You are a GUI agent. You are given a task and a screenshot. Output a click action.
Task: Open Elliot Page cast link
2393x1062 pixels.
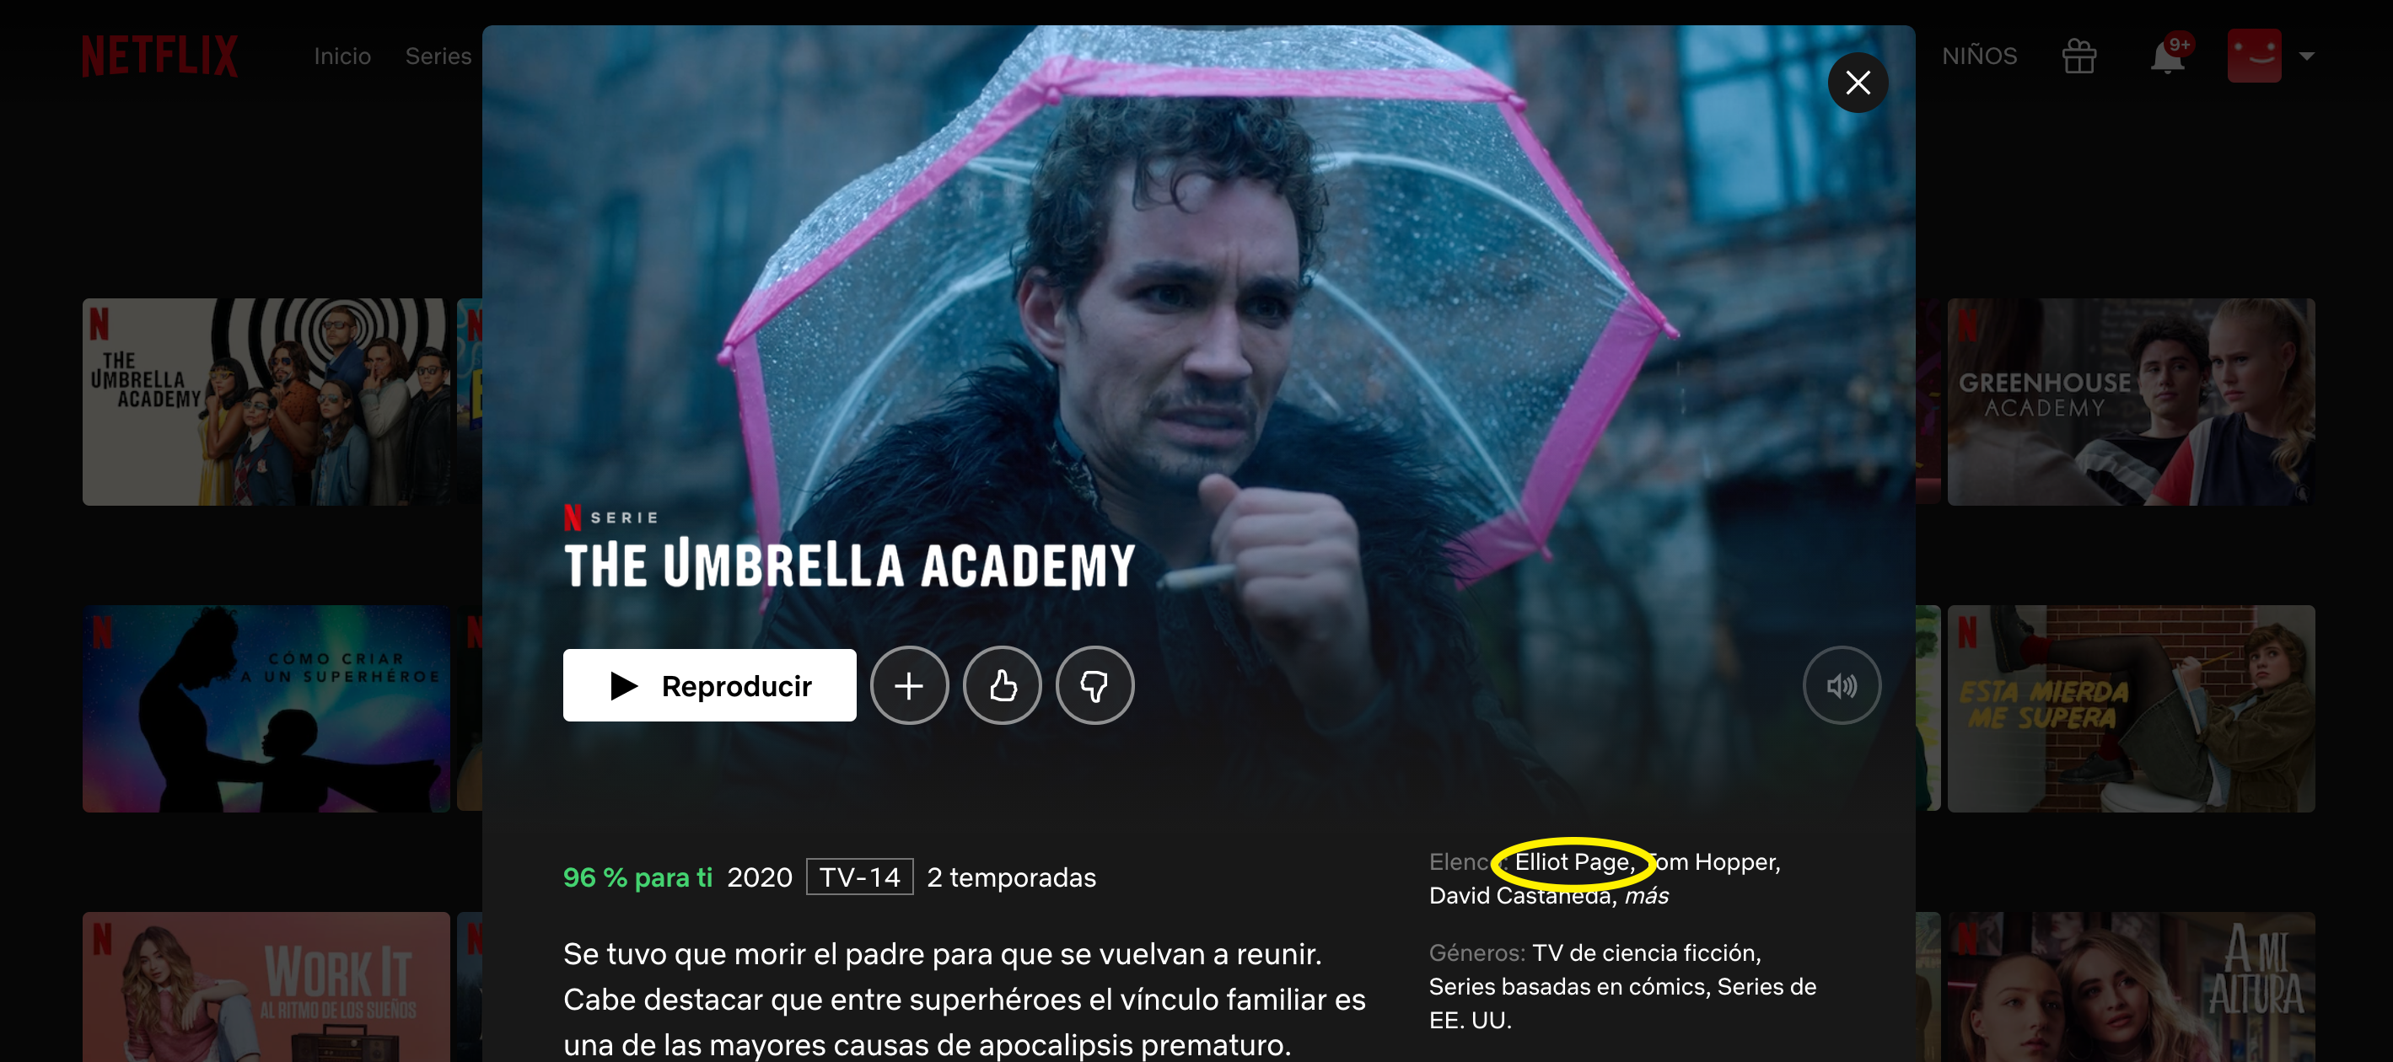(1573, 862)
